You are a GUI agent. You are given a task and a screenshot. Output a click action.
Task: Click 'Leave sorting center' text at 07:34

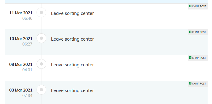pos(72,90)
